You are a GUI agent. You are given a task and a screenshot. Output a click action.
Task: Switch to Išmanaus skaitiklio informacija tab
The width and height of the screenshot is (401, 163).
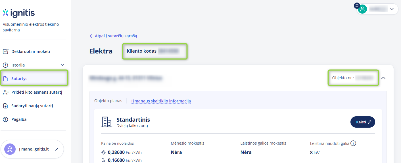pos(161,101)
